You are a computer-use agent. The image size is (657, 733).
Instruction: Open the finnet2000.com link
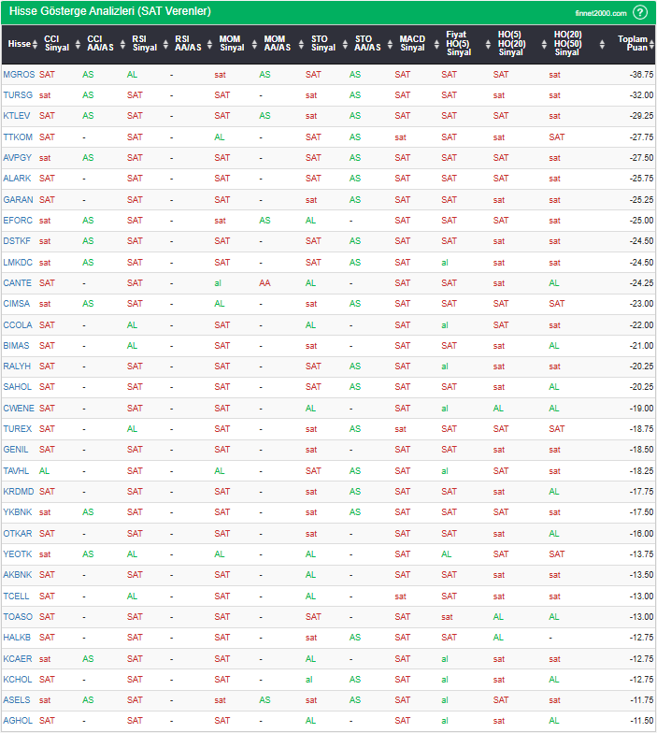(x=601, y=13)
